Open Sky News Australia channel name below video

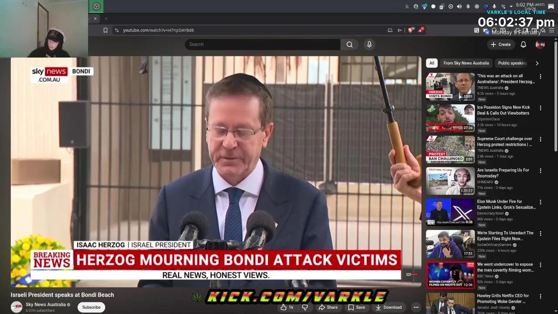45,304
